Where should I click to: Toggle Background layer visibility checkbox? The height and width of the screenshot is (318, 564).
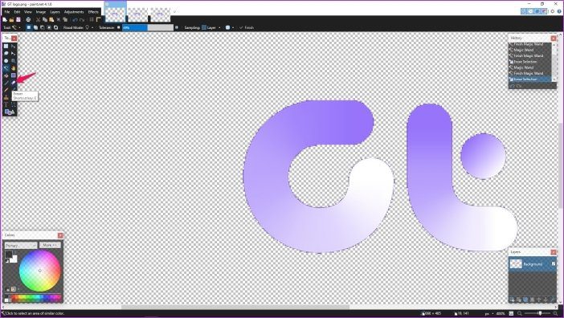point(554,263)
